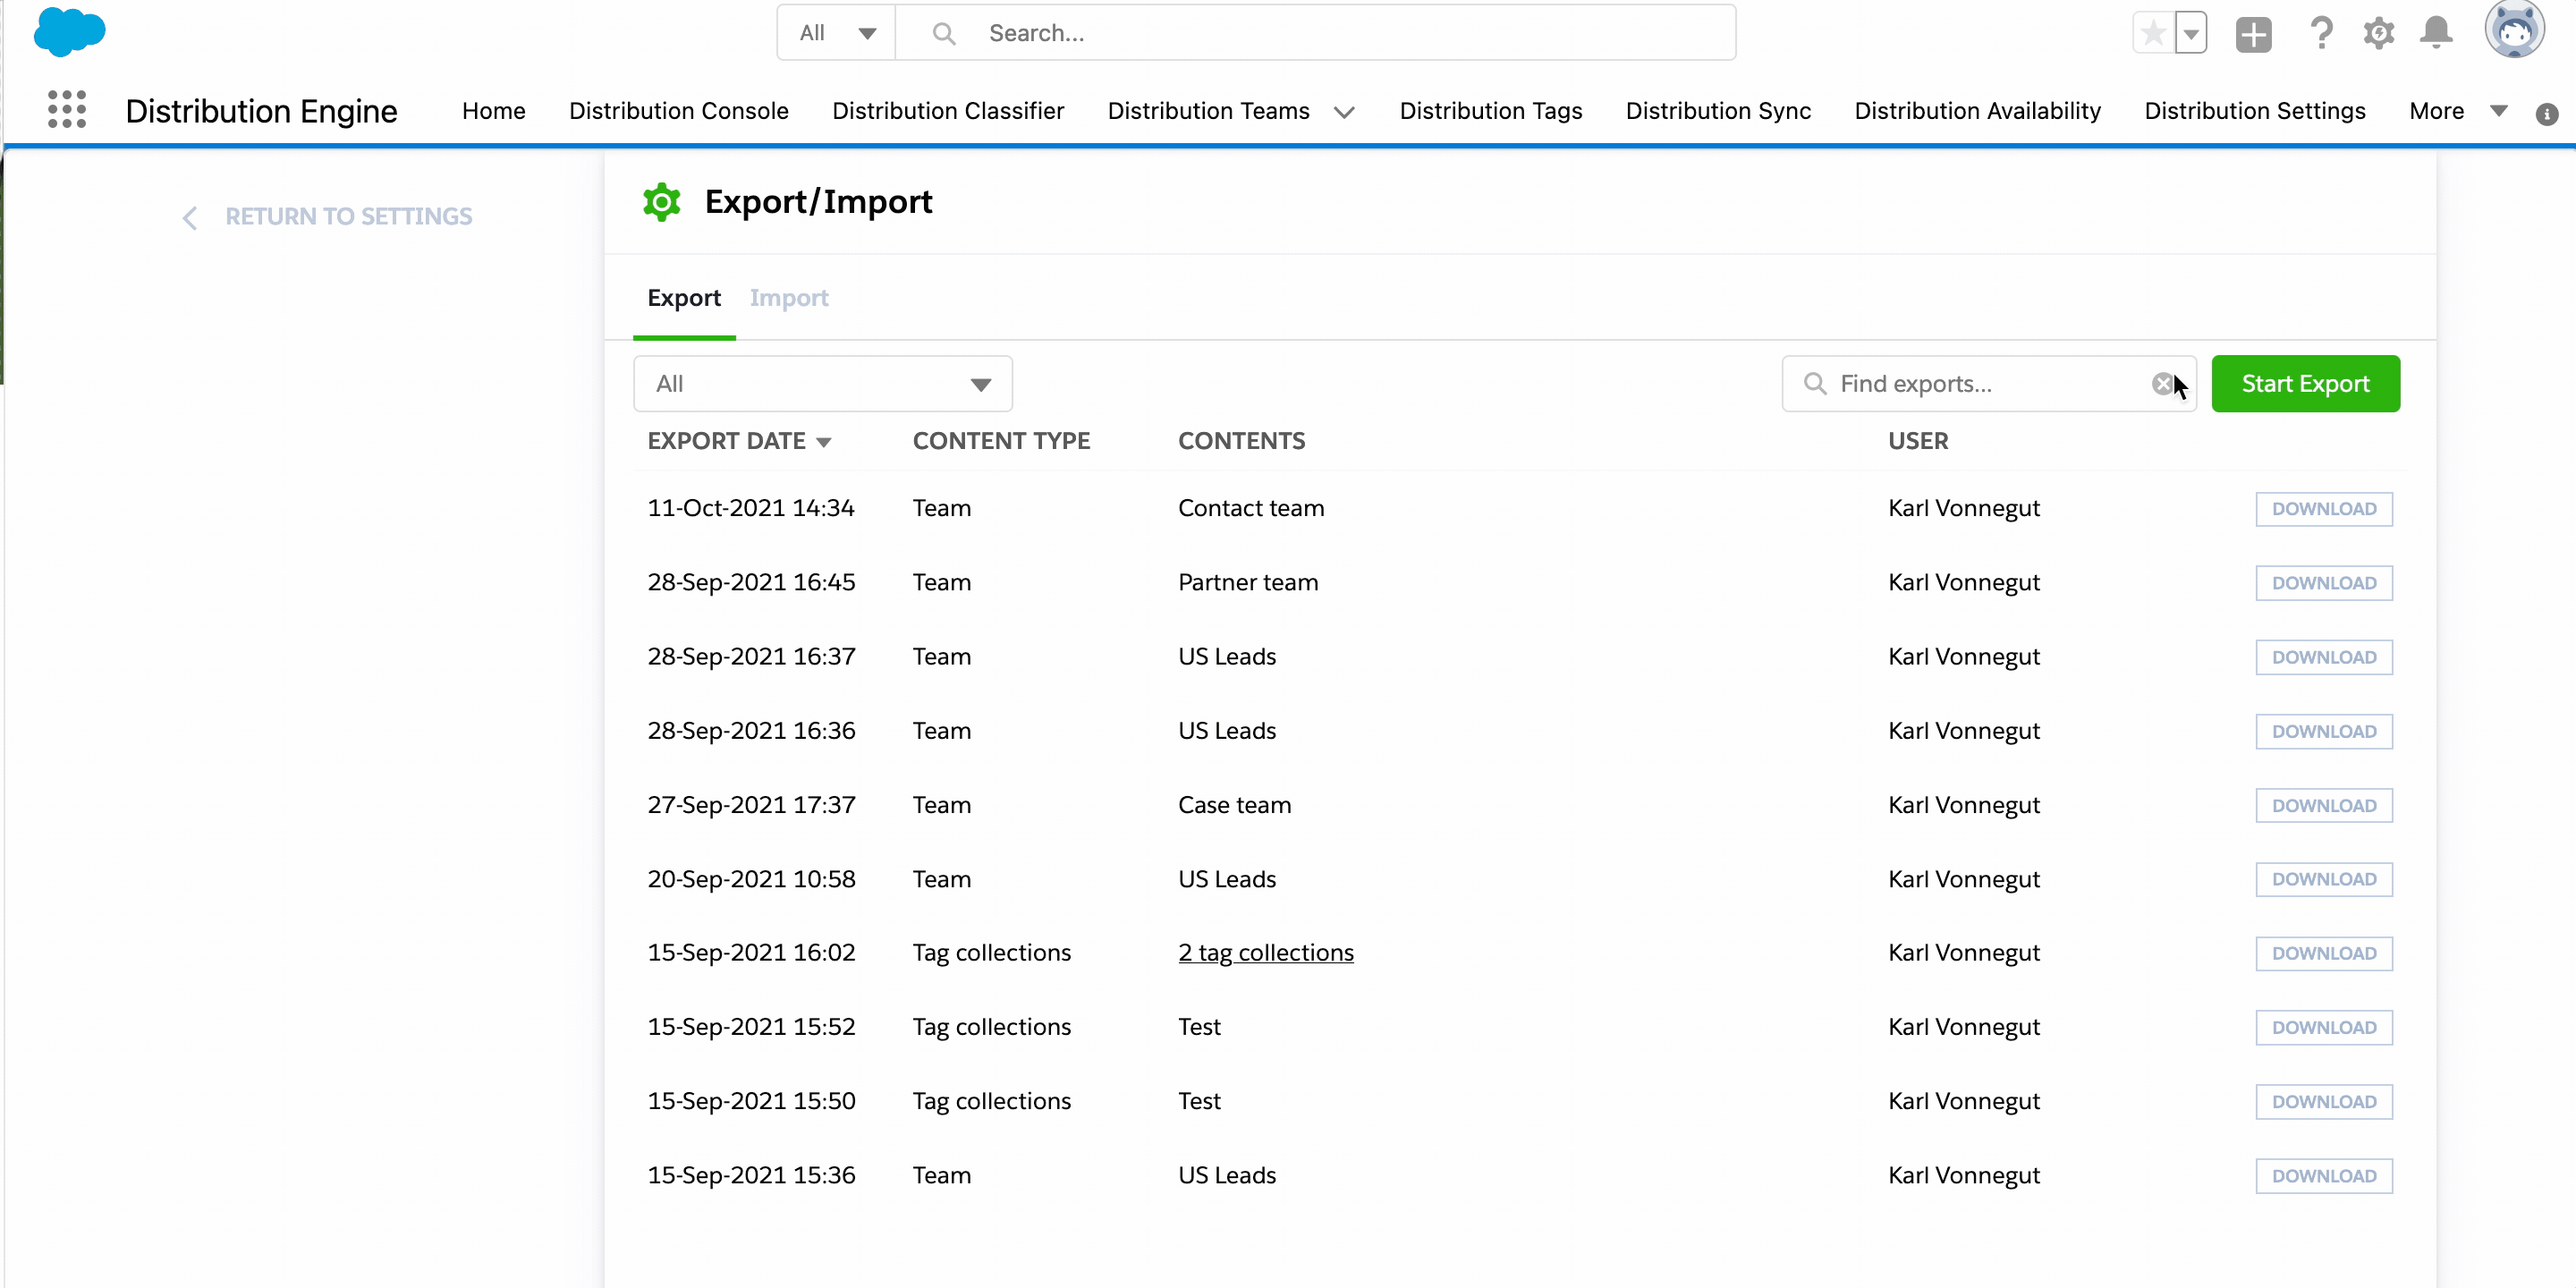Click the Find exports magnifier icon
This screenshot has height=1288, width=2576.
click(x=1814, y=384)
